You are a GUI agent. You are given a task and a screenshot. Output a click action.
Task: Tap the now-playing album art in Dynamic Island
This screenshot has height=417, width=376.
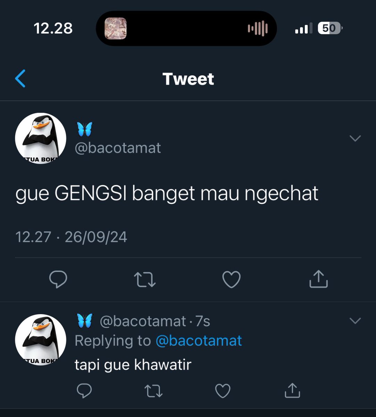[116, 28]
